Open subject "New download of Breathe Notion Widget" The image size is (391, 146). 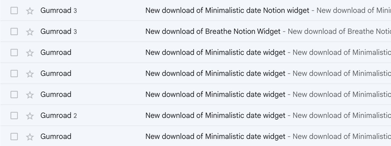pyautogui.click(x=213, y=31)
